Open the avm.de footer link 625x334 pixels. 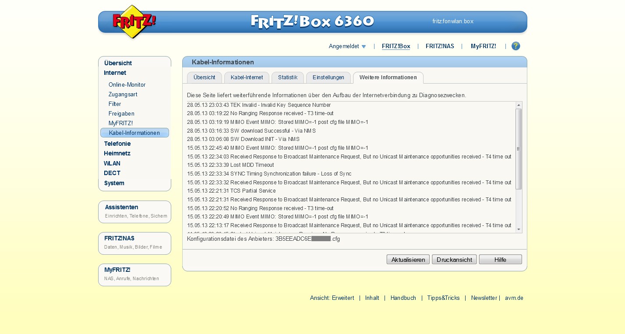tap(514, 298)
